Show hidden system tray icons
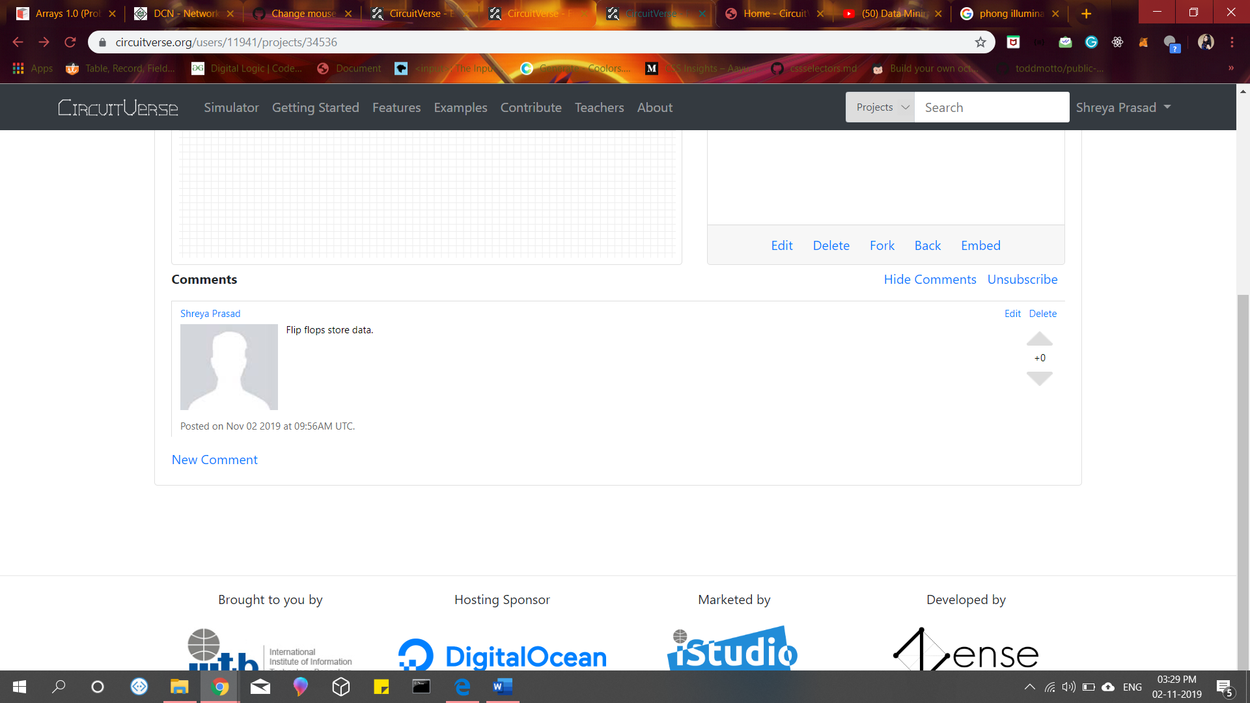1250x703 pixels. point(1029,687)
